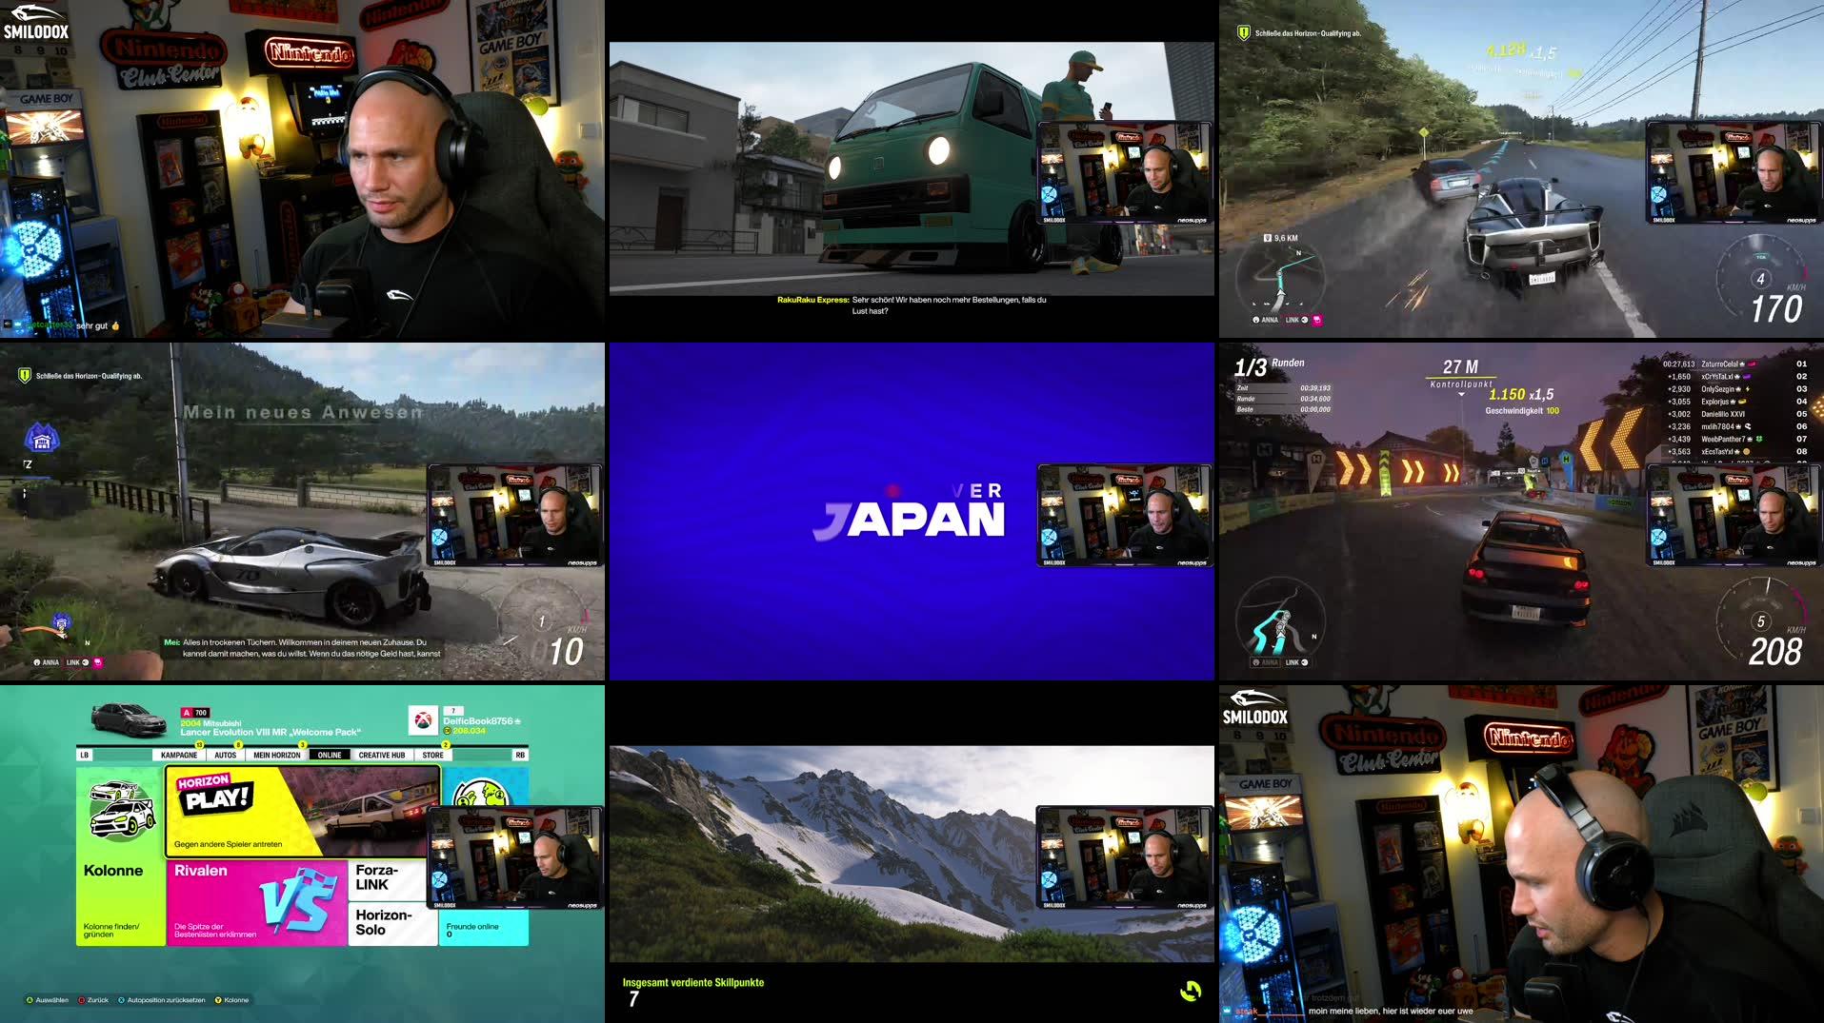Click the loading spinner icon in mountain frame
Image resolution: width=1824 pixels, height=1023 pixels.
tap(1191, 992)
